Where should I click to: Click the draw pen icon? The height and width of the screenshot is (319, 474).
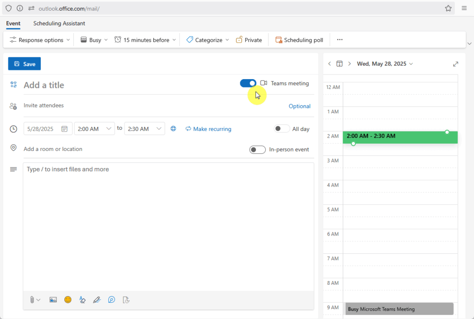(x=97, y=300)
